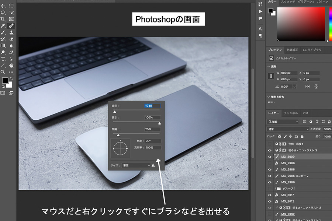Switch to the スウォッチ tab
The width and height of the screenshot is (332, 221).
[288, 2]
